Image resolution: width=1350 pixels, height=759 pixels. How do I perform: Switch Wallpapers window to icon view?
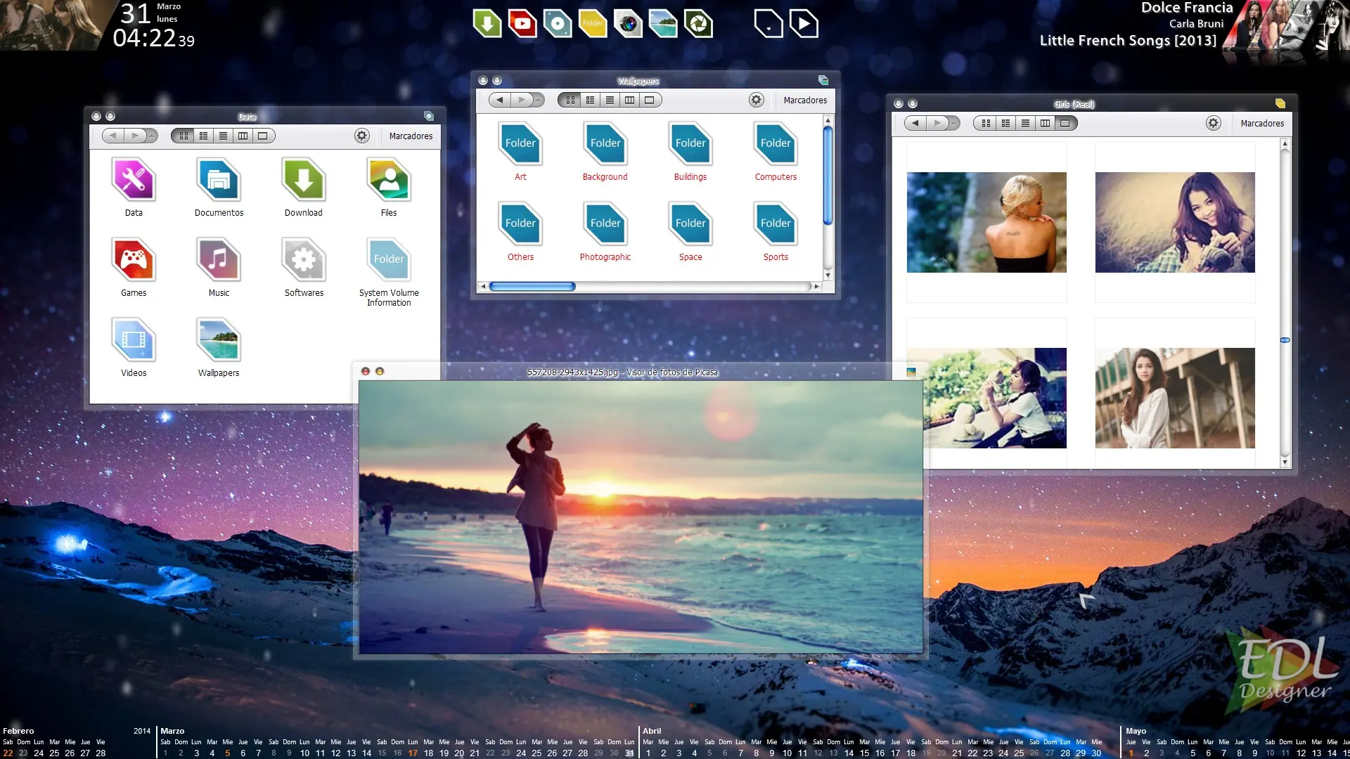[x=570, y=100]
